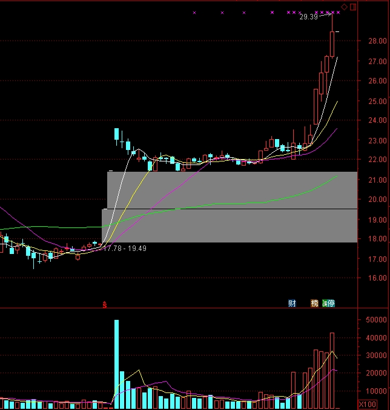Click the 22.00 price axis label
The height and width of the screenshot is (410, 390).
coord(377,159)
